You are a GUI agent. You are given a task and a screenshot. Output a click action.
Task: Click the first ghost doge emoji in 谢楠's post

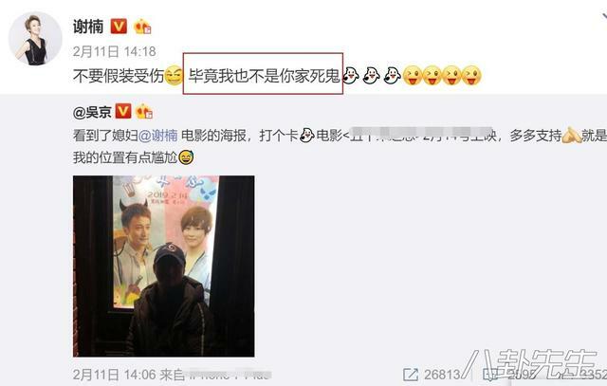pos(351,75)
